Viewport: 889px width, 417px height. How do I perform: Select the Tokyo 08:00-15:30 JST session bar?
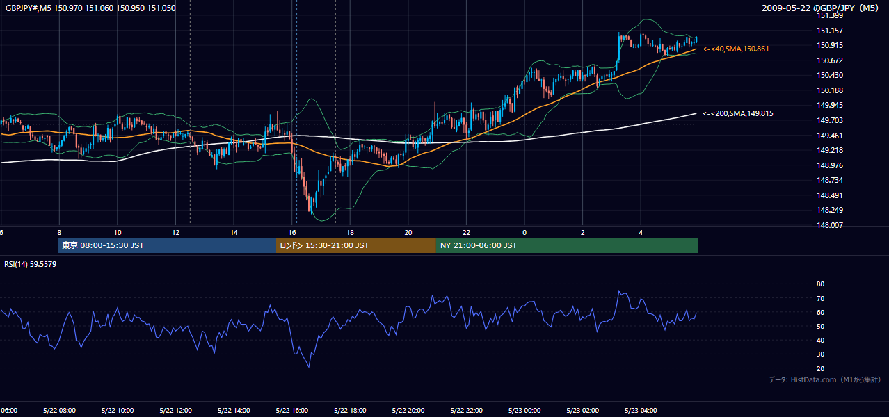(x=167, y=245)
